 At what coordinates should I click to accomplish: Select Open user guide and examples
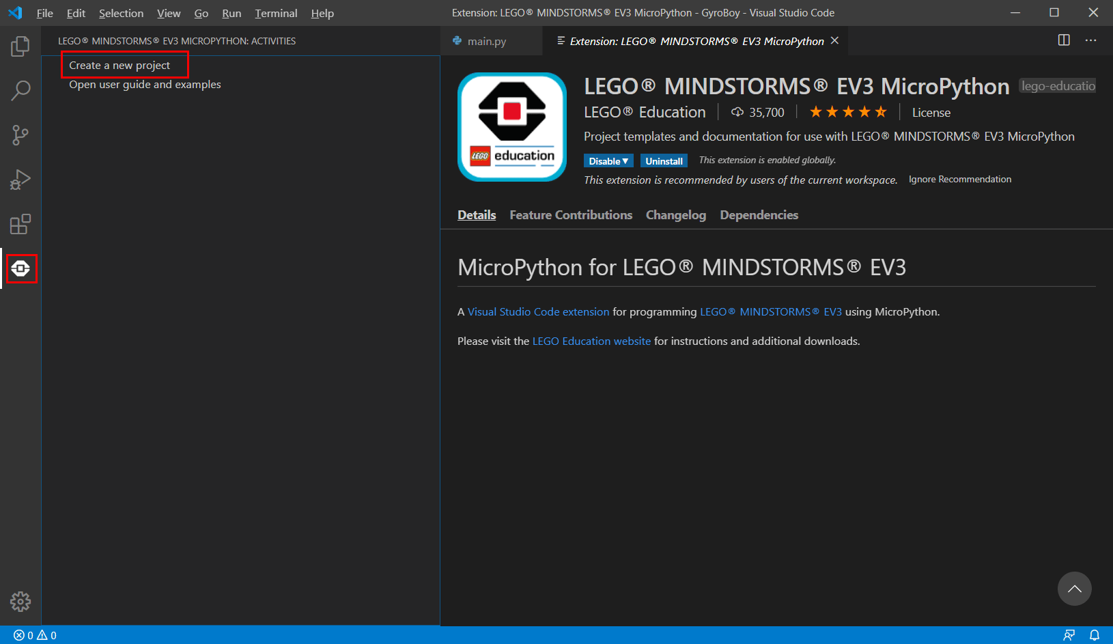(145, 85)
